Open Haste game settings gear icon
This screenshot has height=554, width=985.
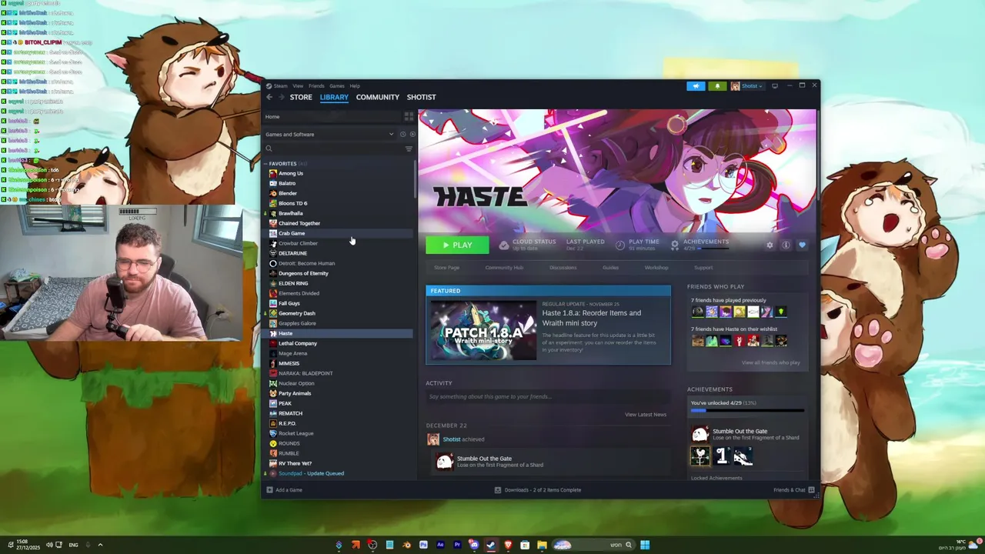point(770,245)
